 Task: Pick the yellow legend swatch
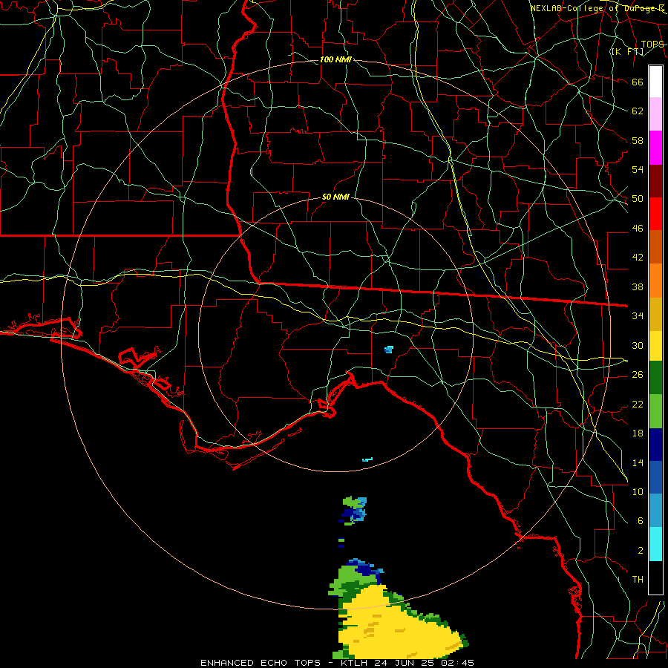(x=655, y=346)
